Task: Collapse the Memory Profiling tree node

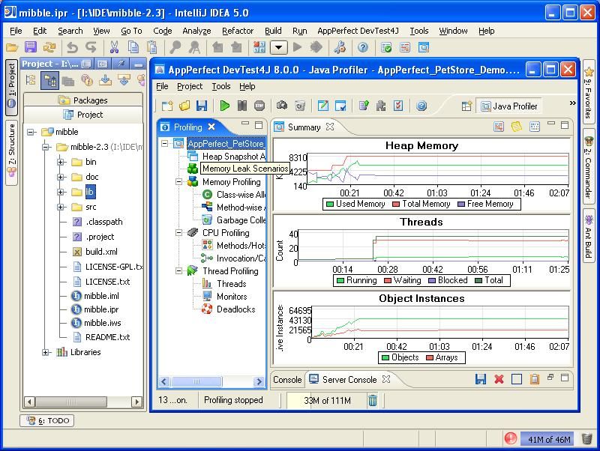Action: 178,182
